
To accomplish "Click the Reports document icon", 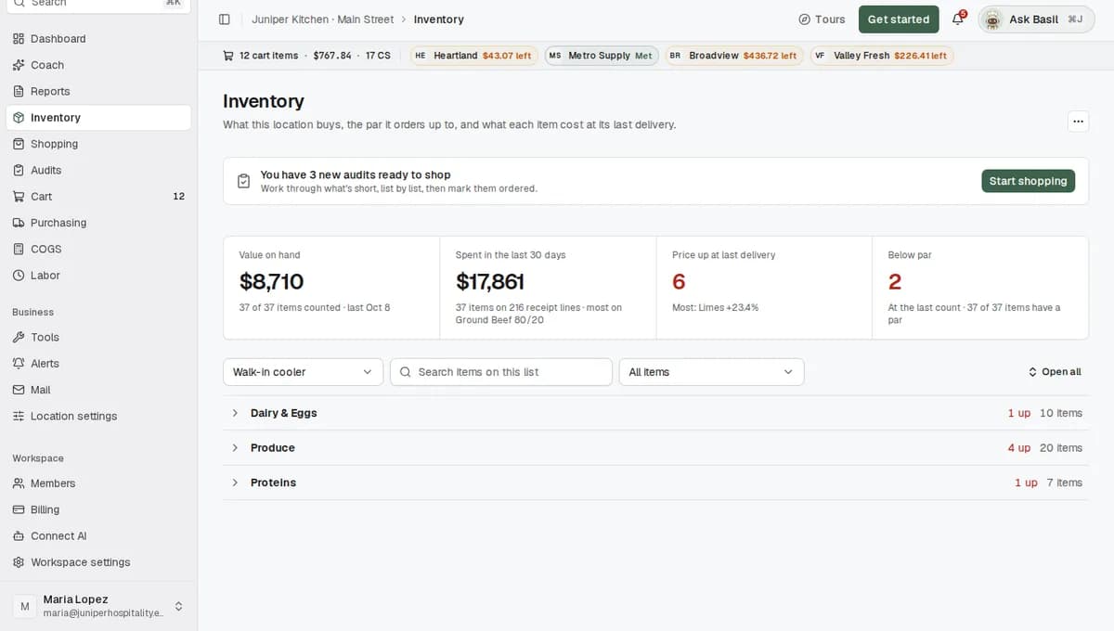I will coord(19,91).
